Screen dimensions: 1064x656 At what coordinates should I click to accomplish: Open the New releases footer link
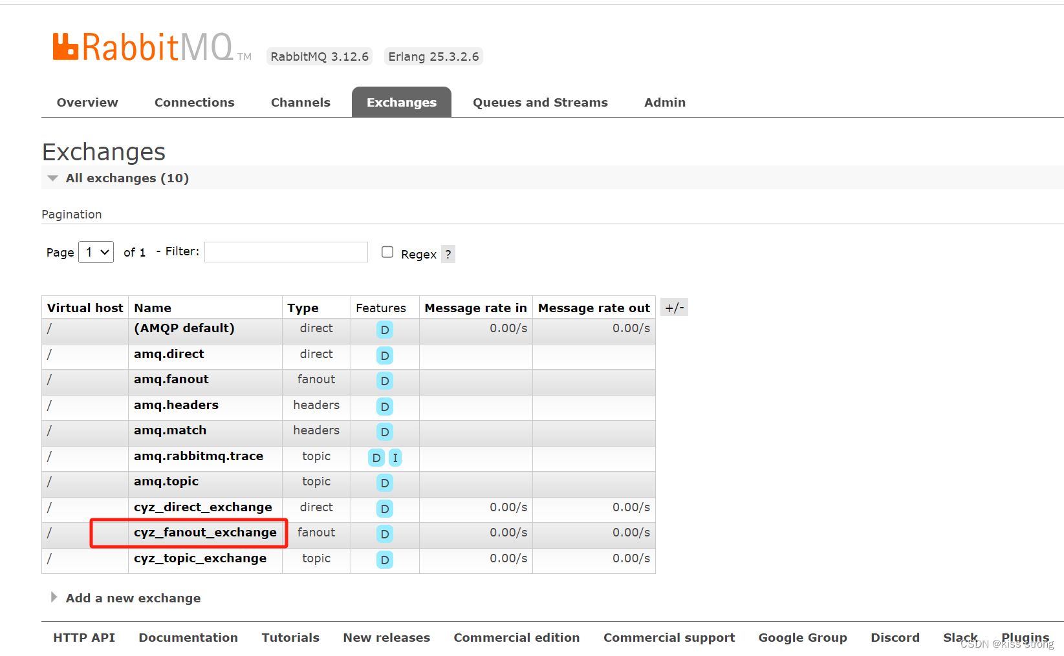coord(387,637)
